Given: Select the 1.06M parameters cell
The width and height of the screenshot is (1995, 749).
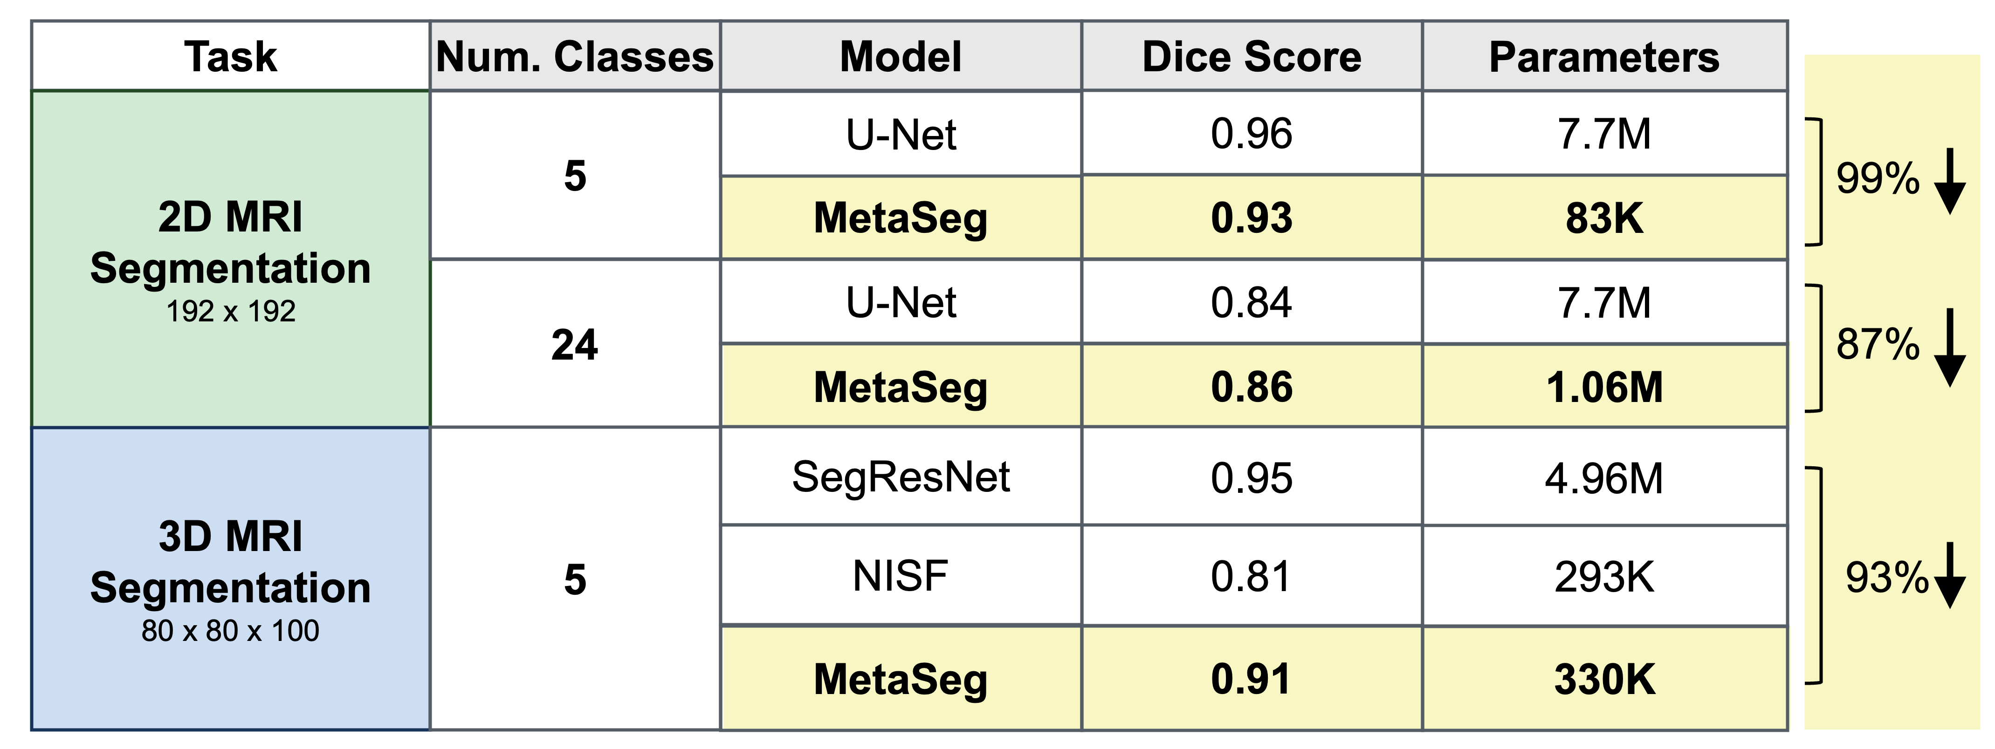Looking at the screenshot, I should [1604, 387].
